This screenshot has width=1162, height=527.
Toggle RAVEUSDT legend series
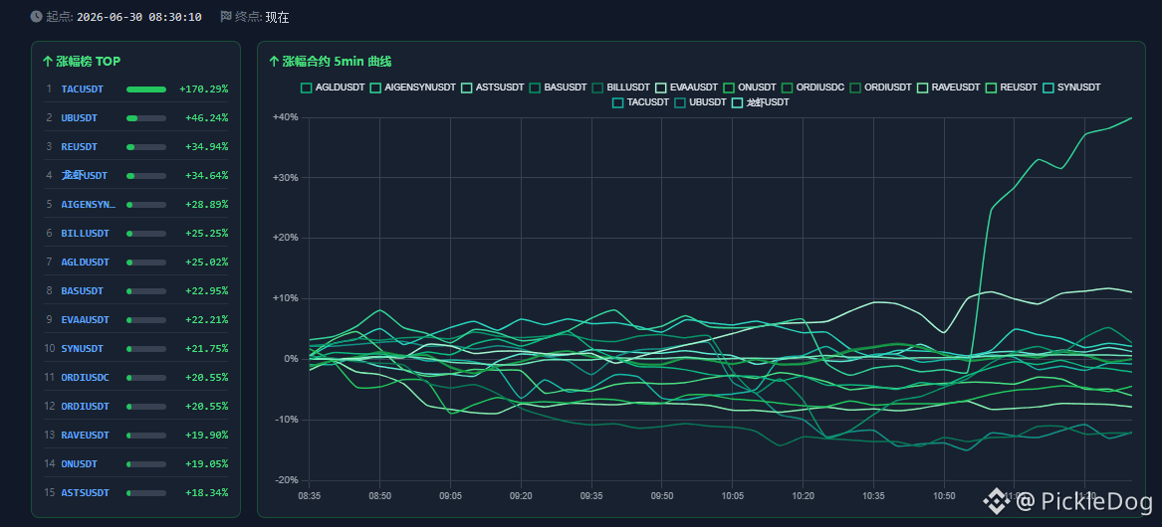949,88
